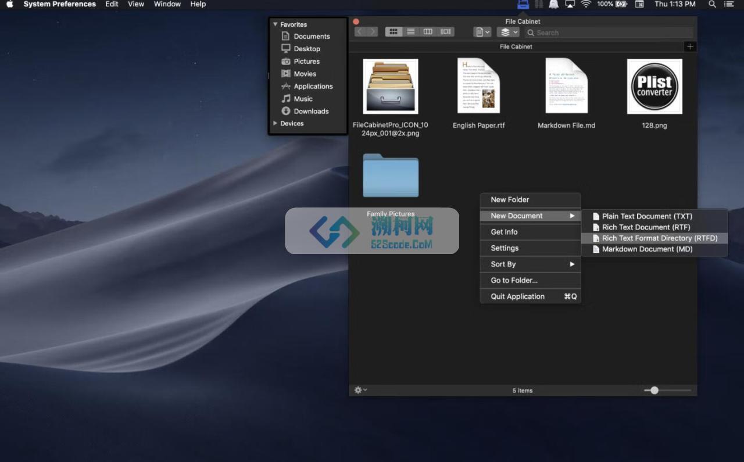Screen dimensions: 744x462
Task: Open the Apple menu
Action: 10,4
